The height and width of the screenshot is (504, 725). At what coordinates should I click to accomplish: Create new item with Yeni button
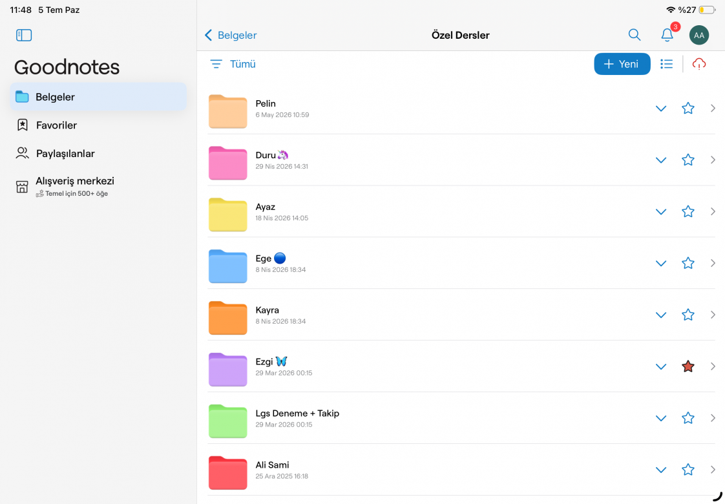(622, 64)
